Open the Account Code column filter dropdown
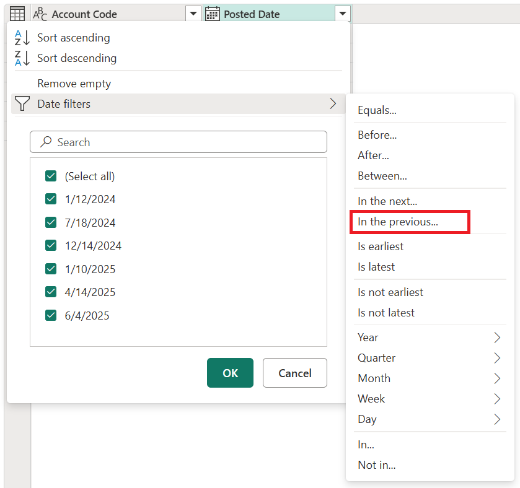This screenshot has height=488, width=520. click(x=193, y=13)
